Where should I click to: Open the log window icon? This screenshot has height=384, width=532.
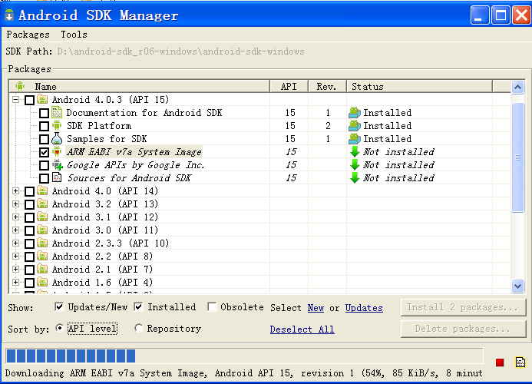coord(520,362)
